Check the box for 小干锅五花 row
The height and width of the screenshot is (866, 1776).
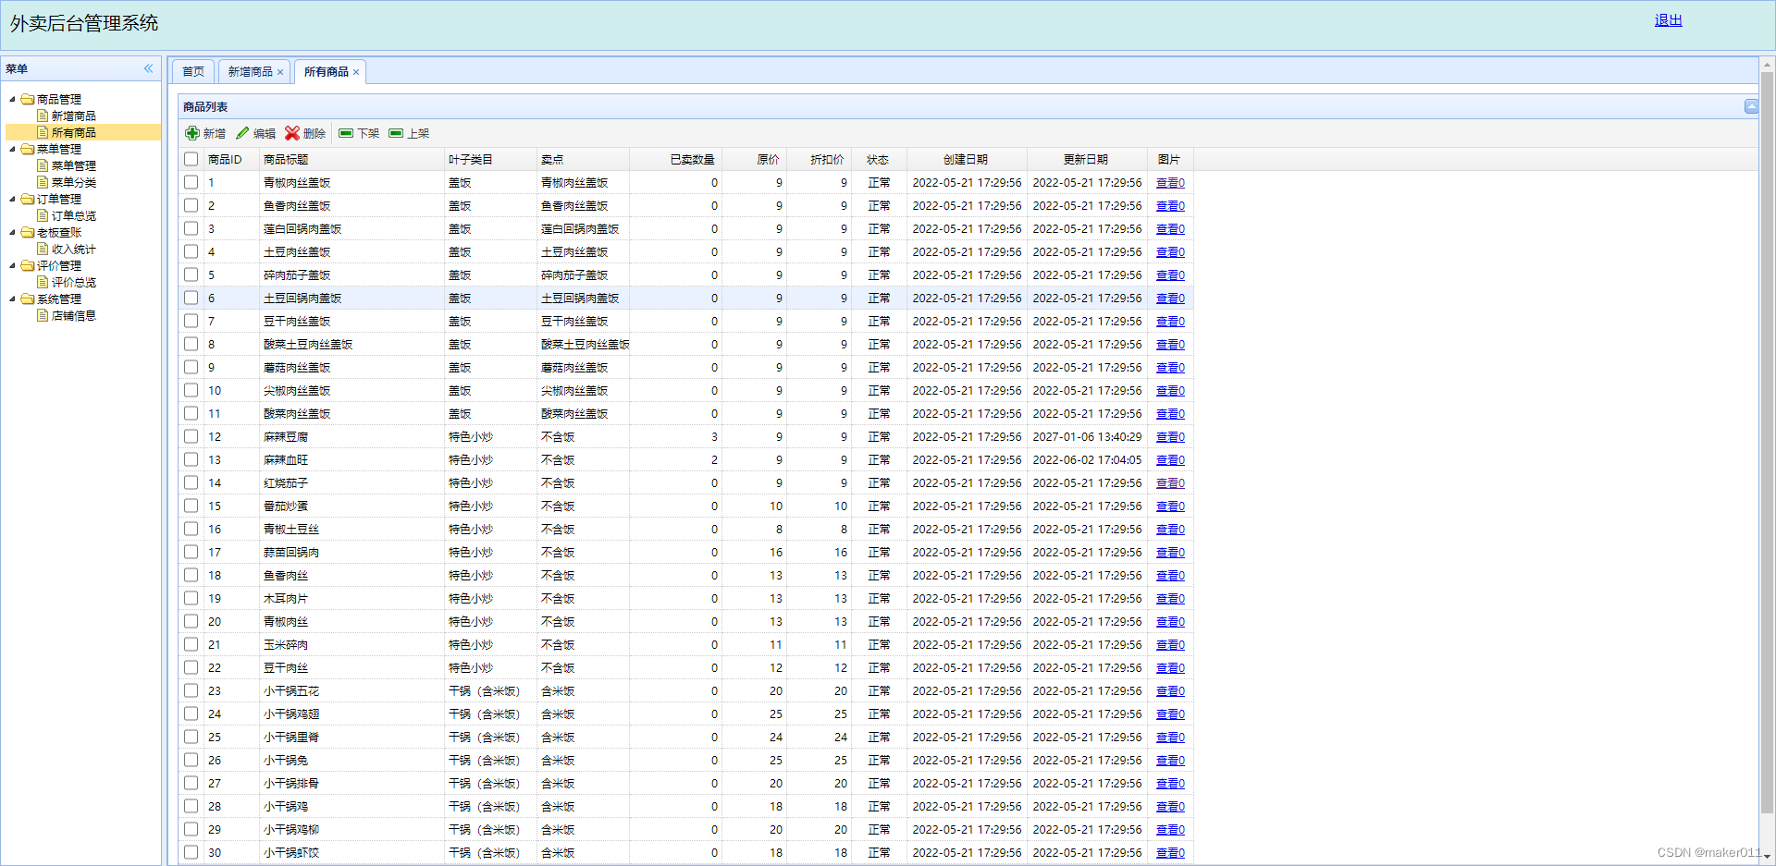click(191, 690)
